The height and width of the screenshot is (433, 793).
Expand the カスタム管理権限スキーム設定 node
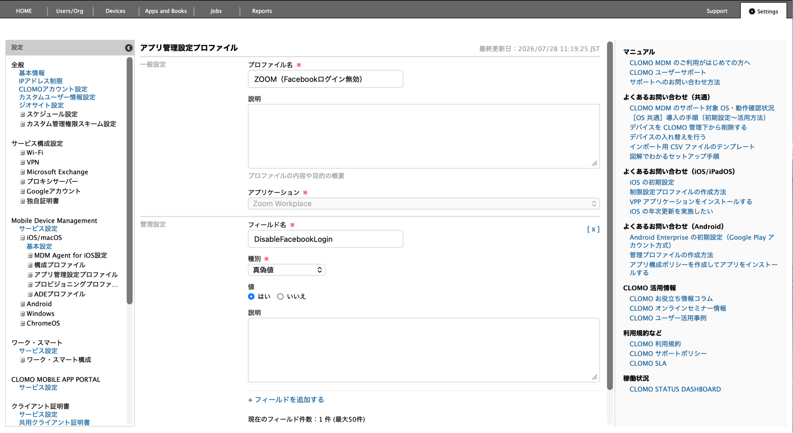tap(23, 124)
